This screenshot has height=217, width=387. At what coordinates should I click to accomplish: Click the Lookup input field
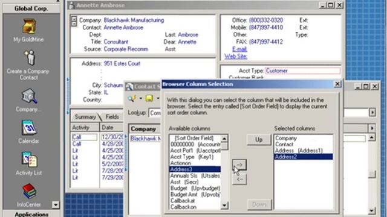click(155, 113)
